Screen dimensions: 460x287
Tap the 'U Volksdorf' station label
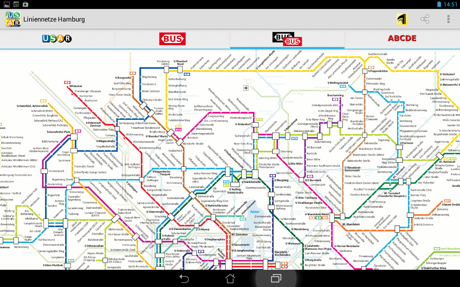coord(447,74)
